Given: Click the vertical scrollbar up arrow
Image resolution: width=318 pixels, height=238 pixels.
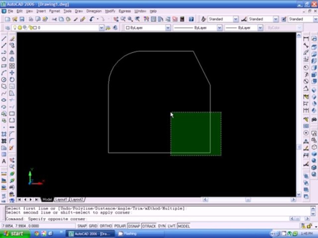Looking at the screenshot, I should (x=298, y=35).
